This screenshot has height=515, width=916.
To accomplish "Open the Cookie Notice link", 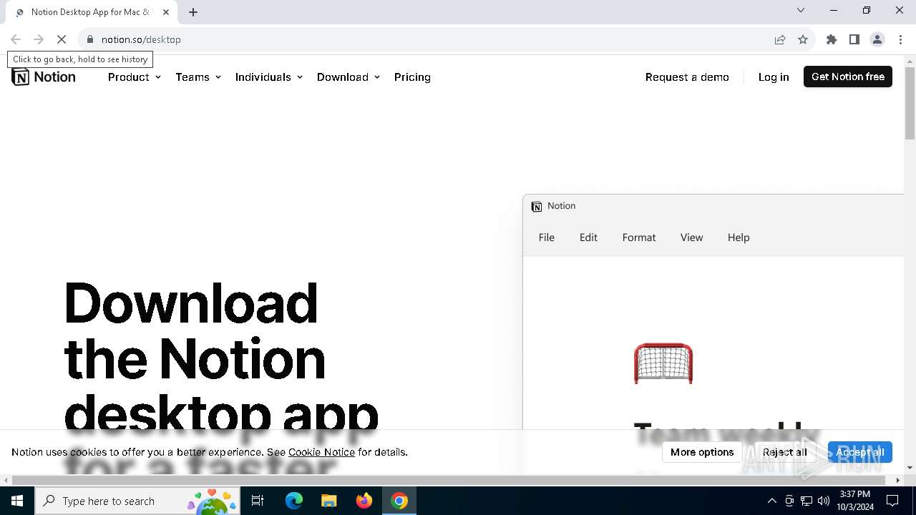I will click(321, 452).
